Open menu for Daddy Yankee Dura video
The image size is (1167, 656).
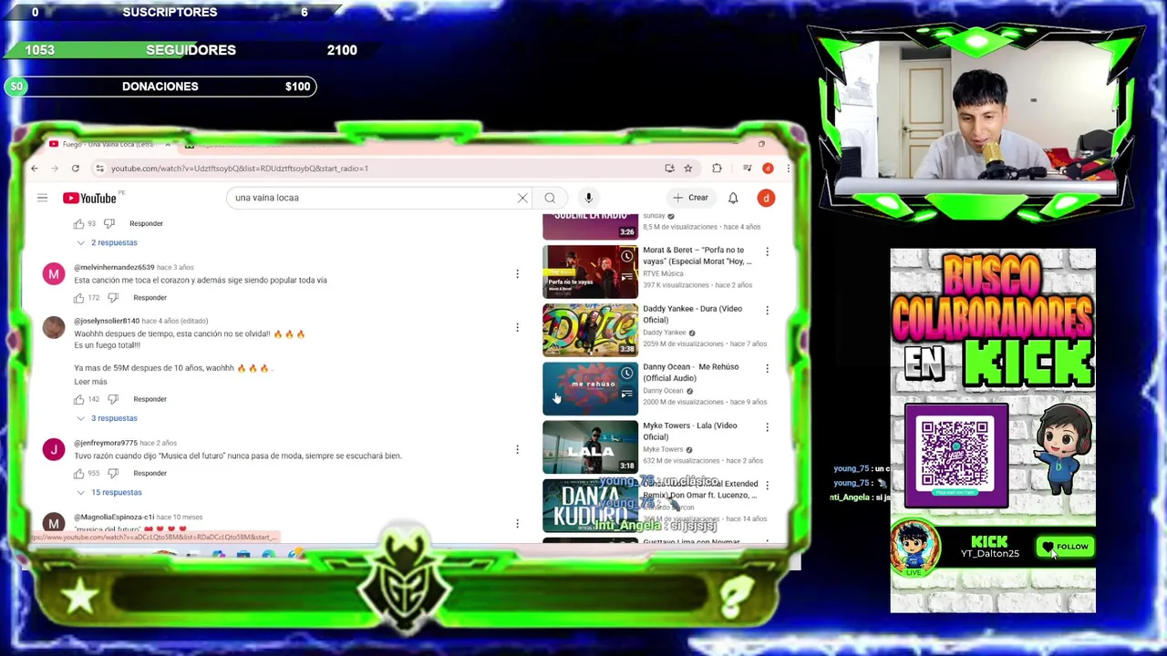pos(767,311)
